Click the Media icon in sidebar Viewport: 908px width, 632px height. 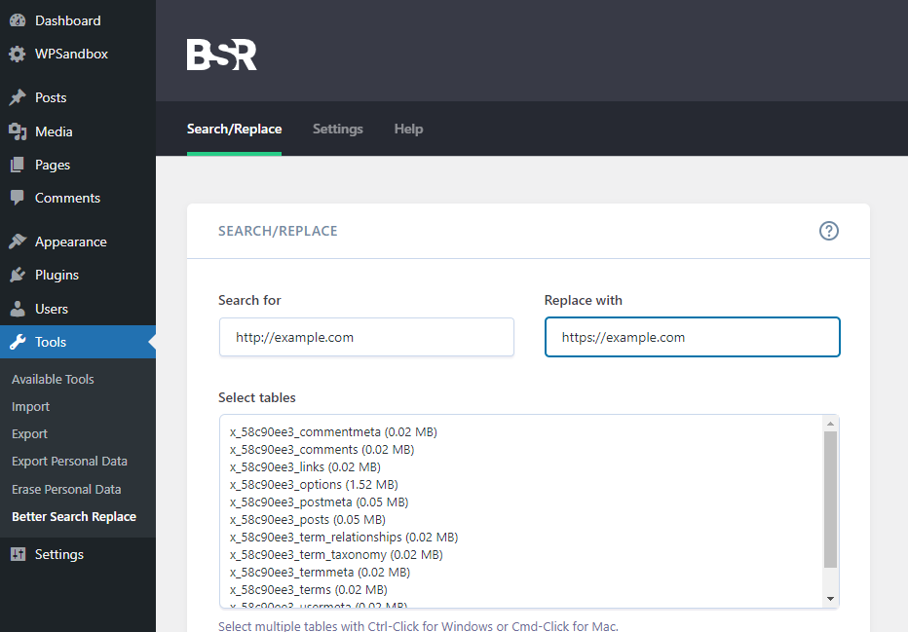tap(18, 131)
